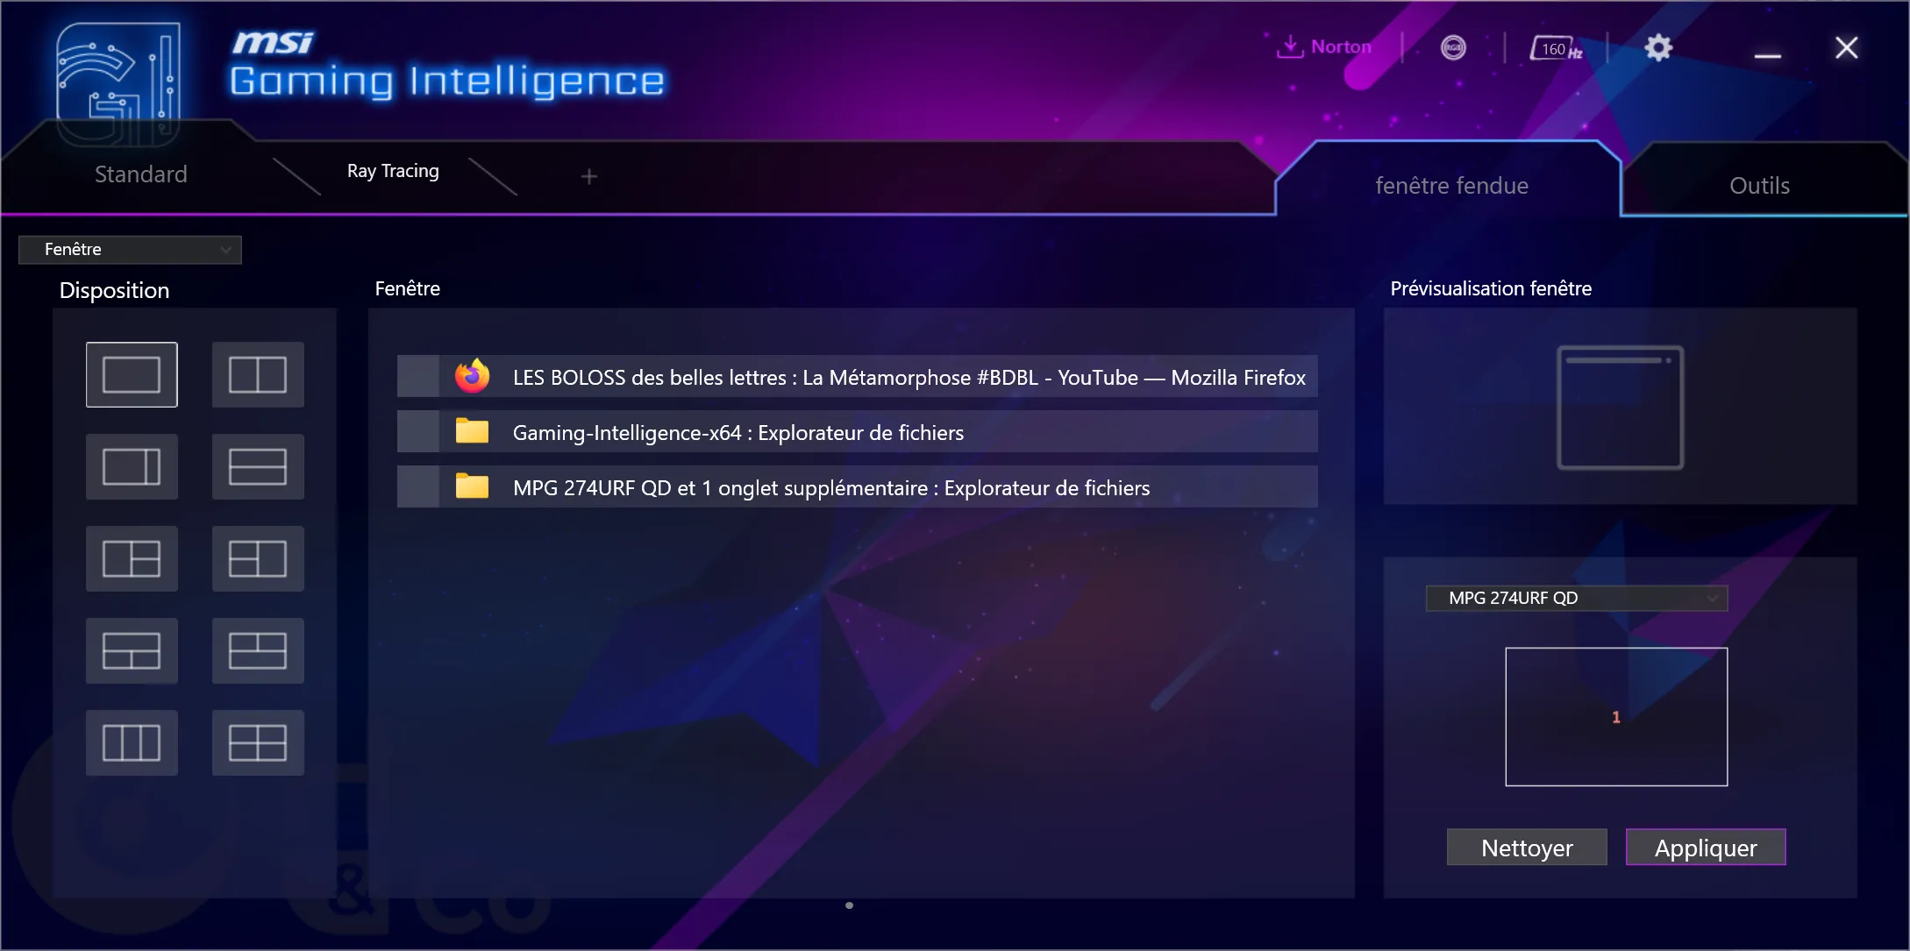Select the large-left small-right layout icon

click(132, 465)
